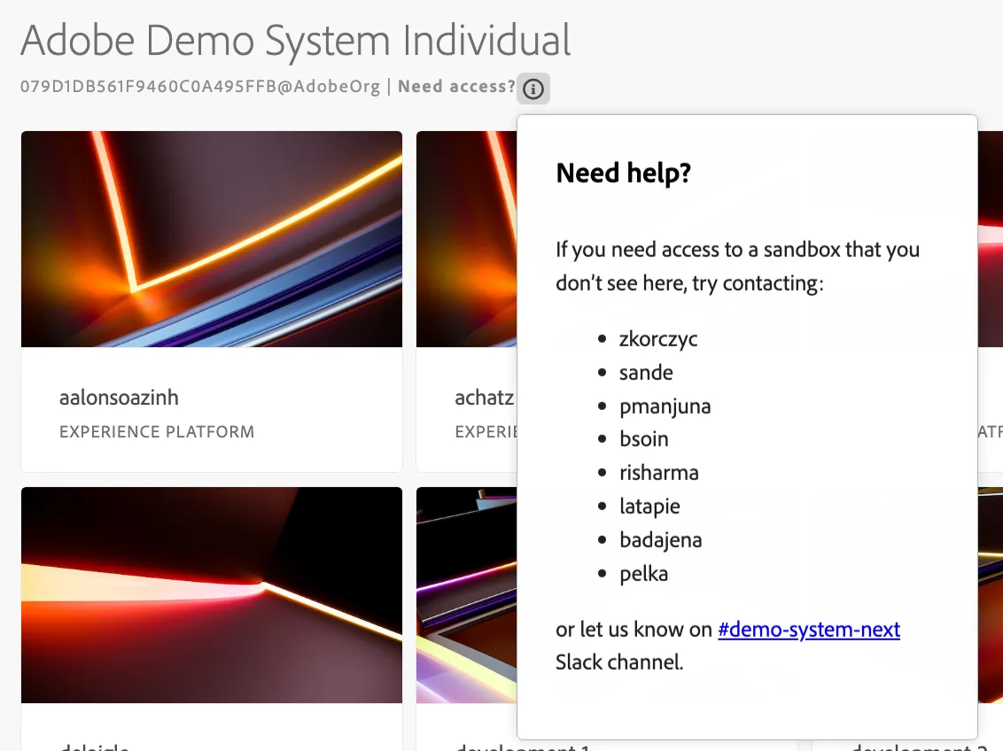This screenshot has width=1003, height=751.
Task: Select contact name pelka in help list
Action: pyautogui.click(x=643, y=574)
